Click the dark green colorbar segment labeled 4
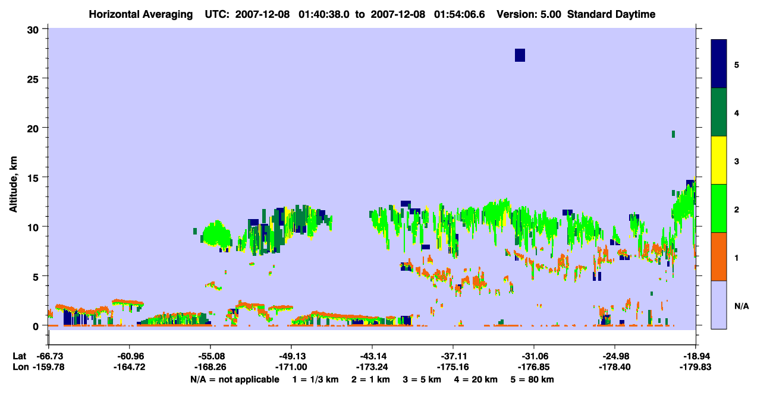Image resolution: width=773 pixels, height=396 pixels. 719,112
